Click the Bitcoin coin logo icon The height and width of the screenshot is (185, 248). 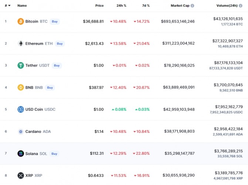tap(21, 21)
